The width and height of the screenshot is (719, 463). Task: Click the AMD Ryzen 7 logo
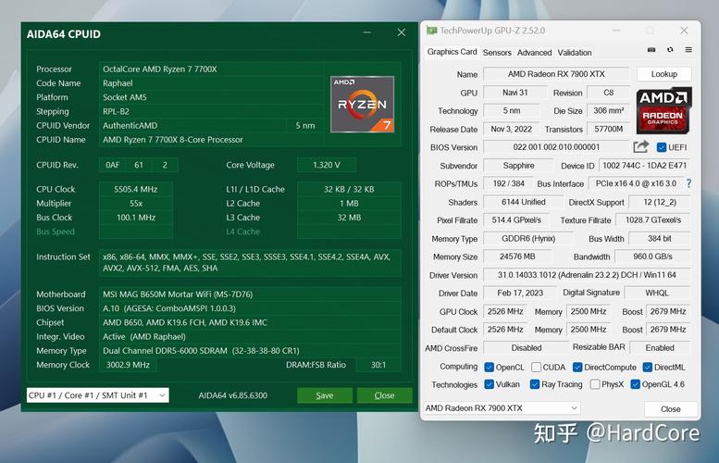tap(362, 104)
